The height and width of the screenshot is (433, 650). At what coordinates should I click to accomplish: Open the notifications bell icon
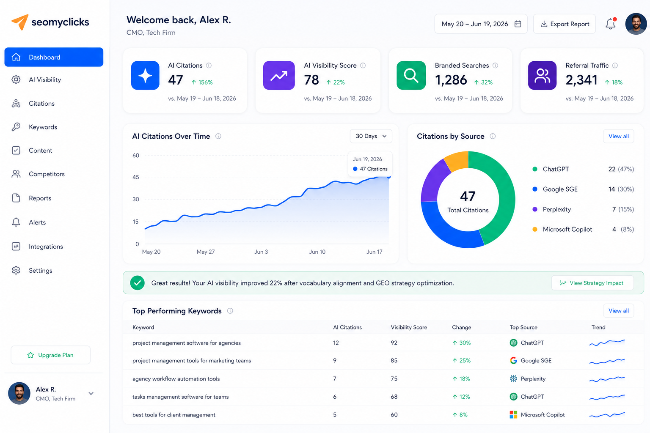click(x=611, y=24)
